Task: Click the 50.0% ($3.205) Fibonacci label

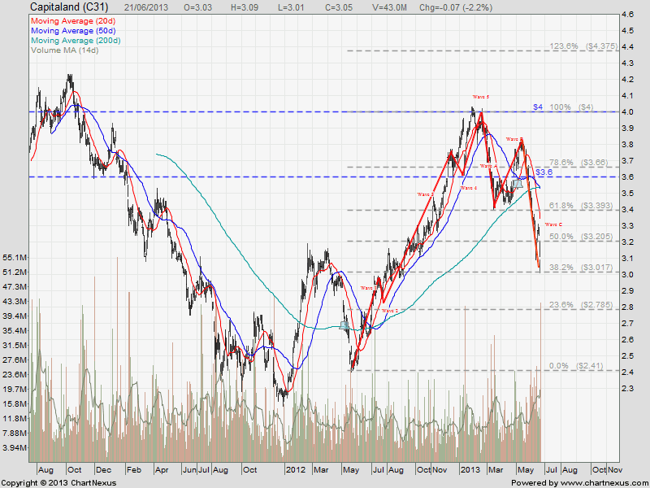Action: point(581,237)
